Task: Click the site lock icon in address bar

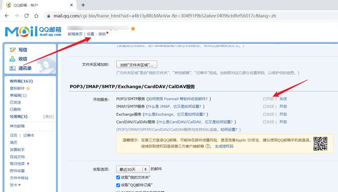Action: coord(49,16)
